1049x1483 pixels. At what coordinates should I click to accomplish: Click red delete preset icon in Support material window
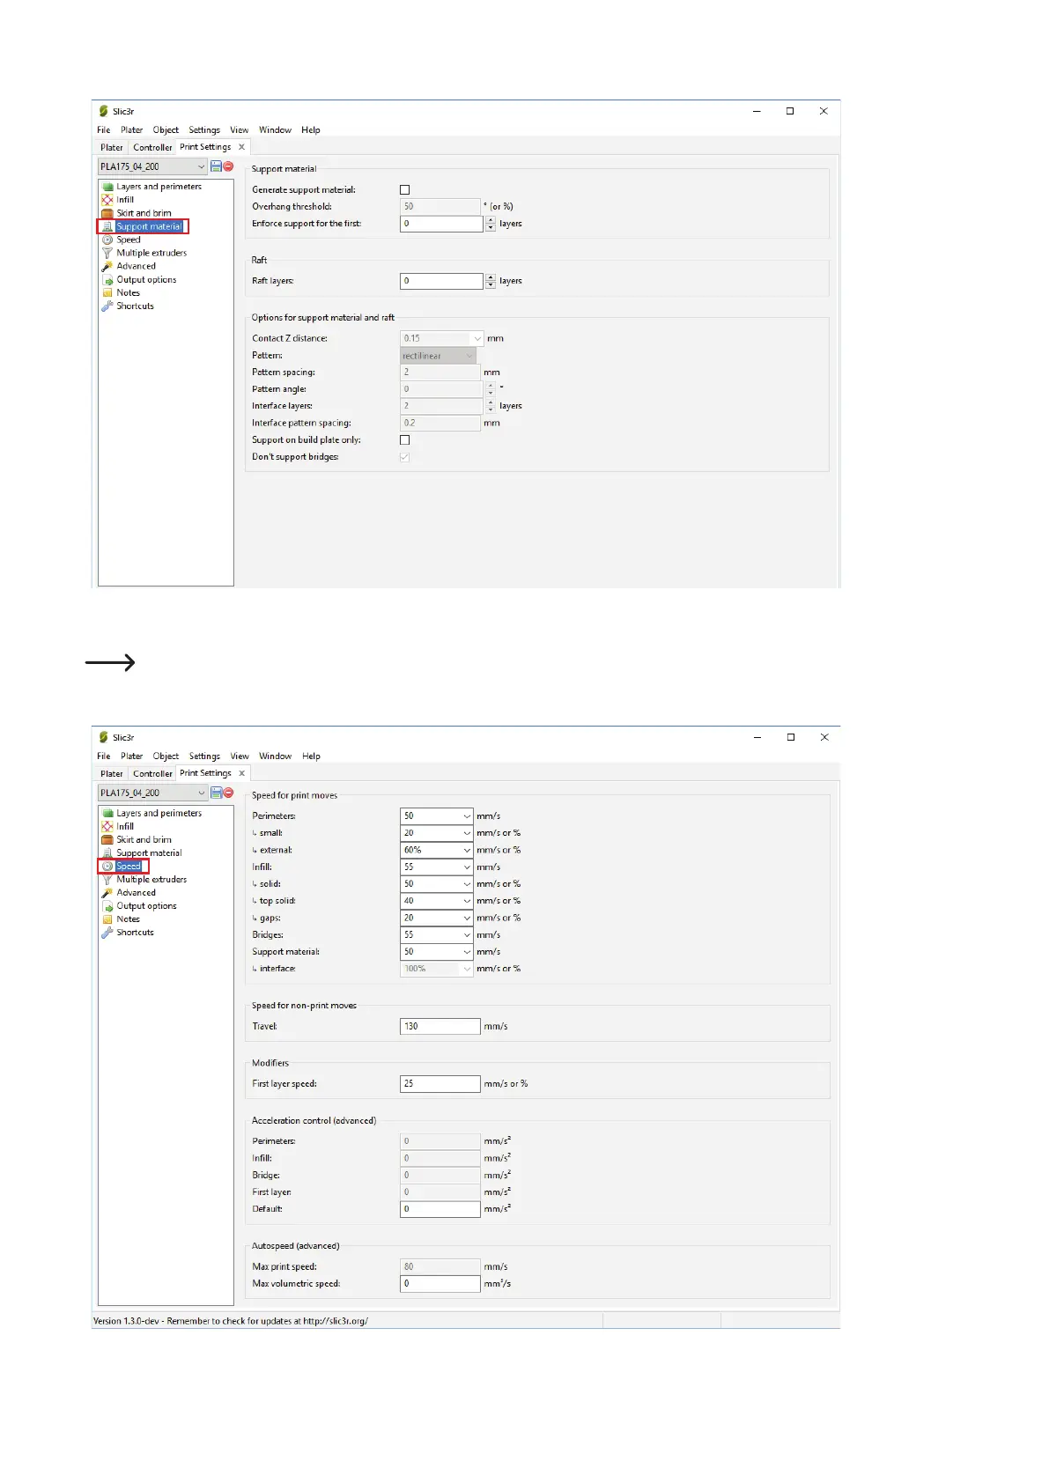228,166
